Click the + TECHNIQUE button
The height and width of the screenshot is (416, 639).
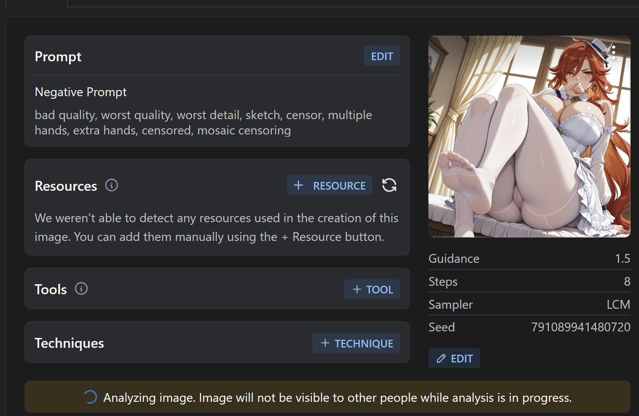point(356,343)
